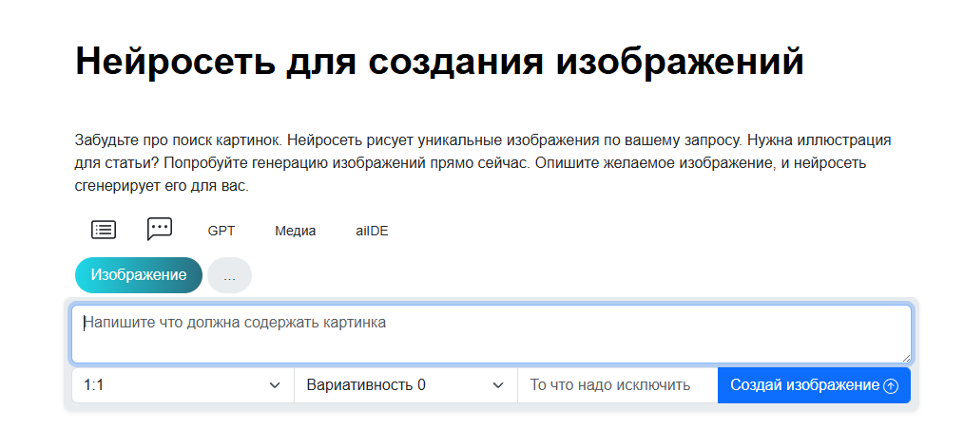Viewport: 964px width, 447px height.
Task: Focus the "То что надо исключить" field
Action: pyautogui.click(x=616, y=385)
